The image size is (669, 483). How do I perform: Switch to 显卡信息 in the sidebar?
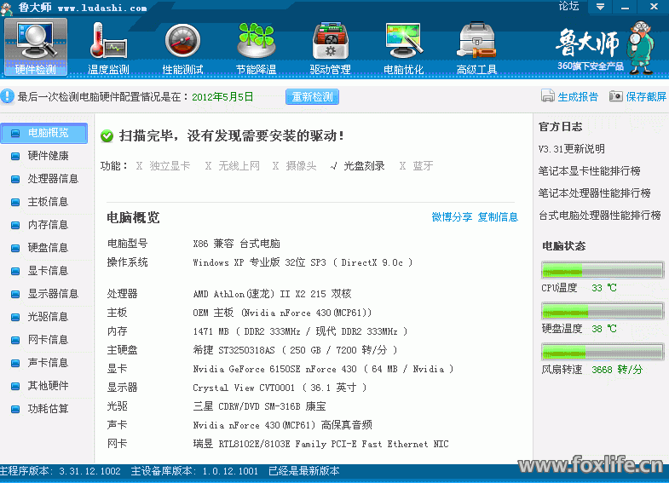pyautogui.click(x=48, y=271)
